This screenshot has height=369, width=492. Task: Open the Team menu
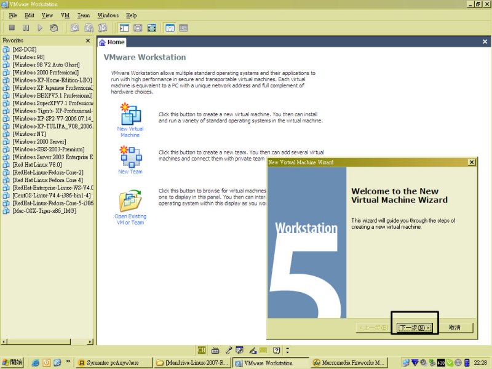84,15
